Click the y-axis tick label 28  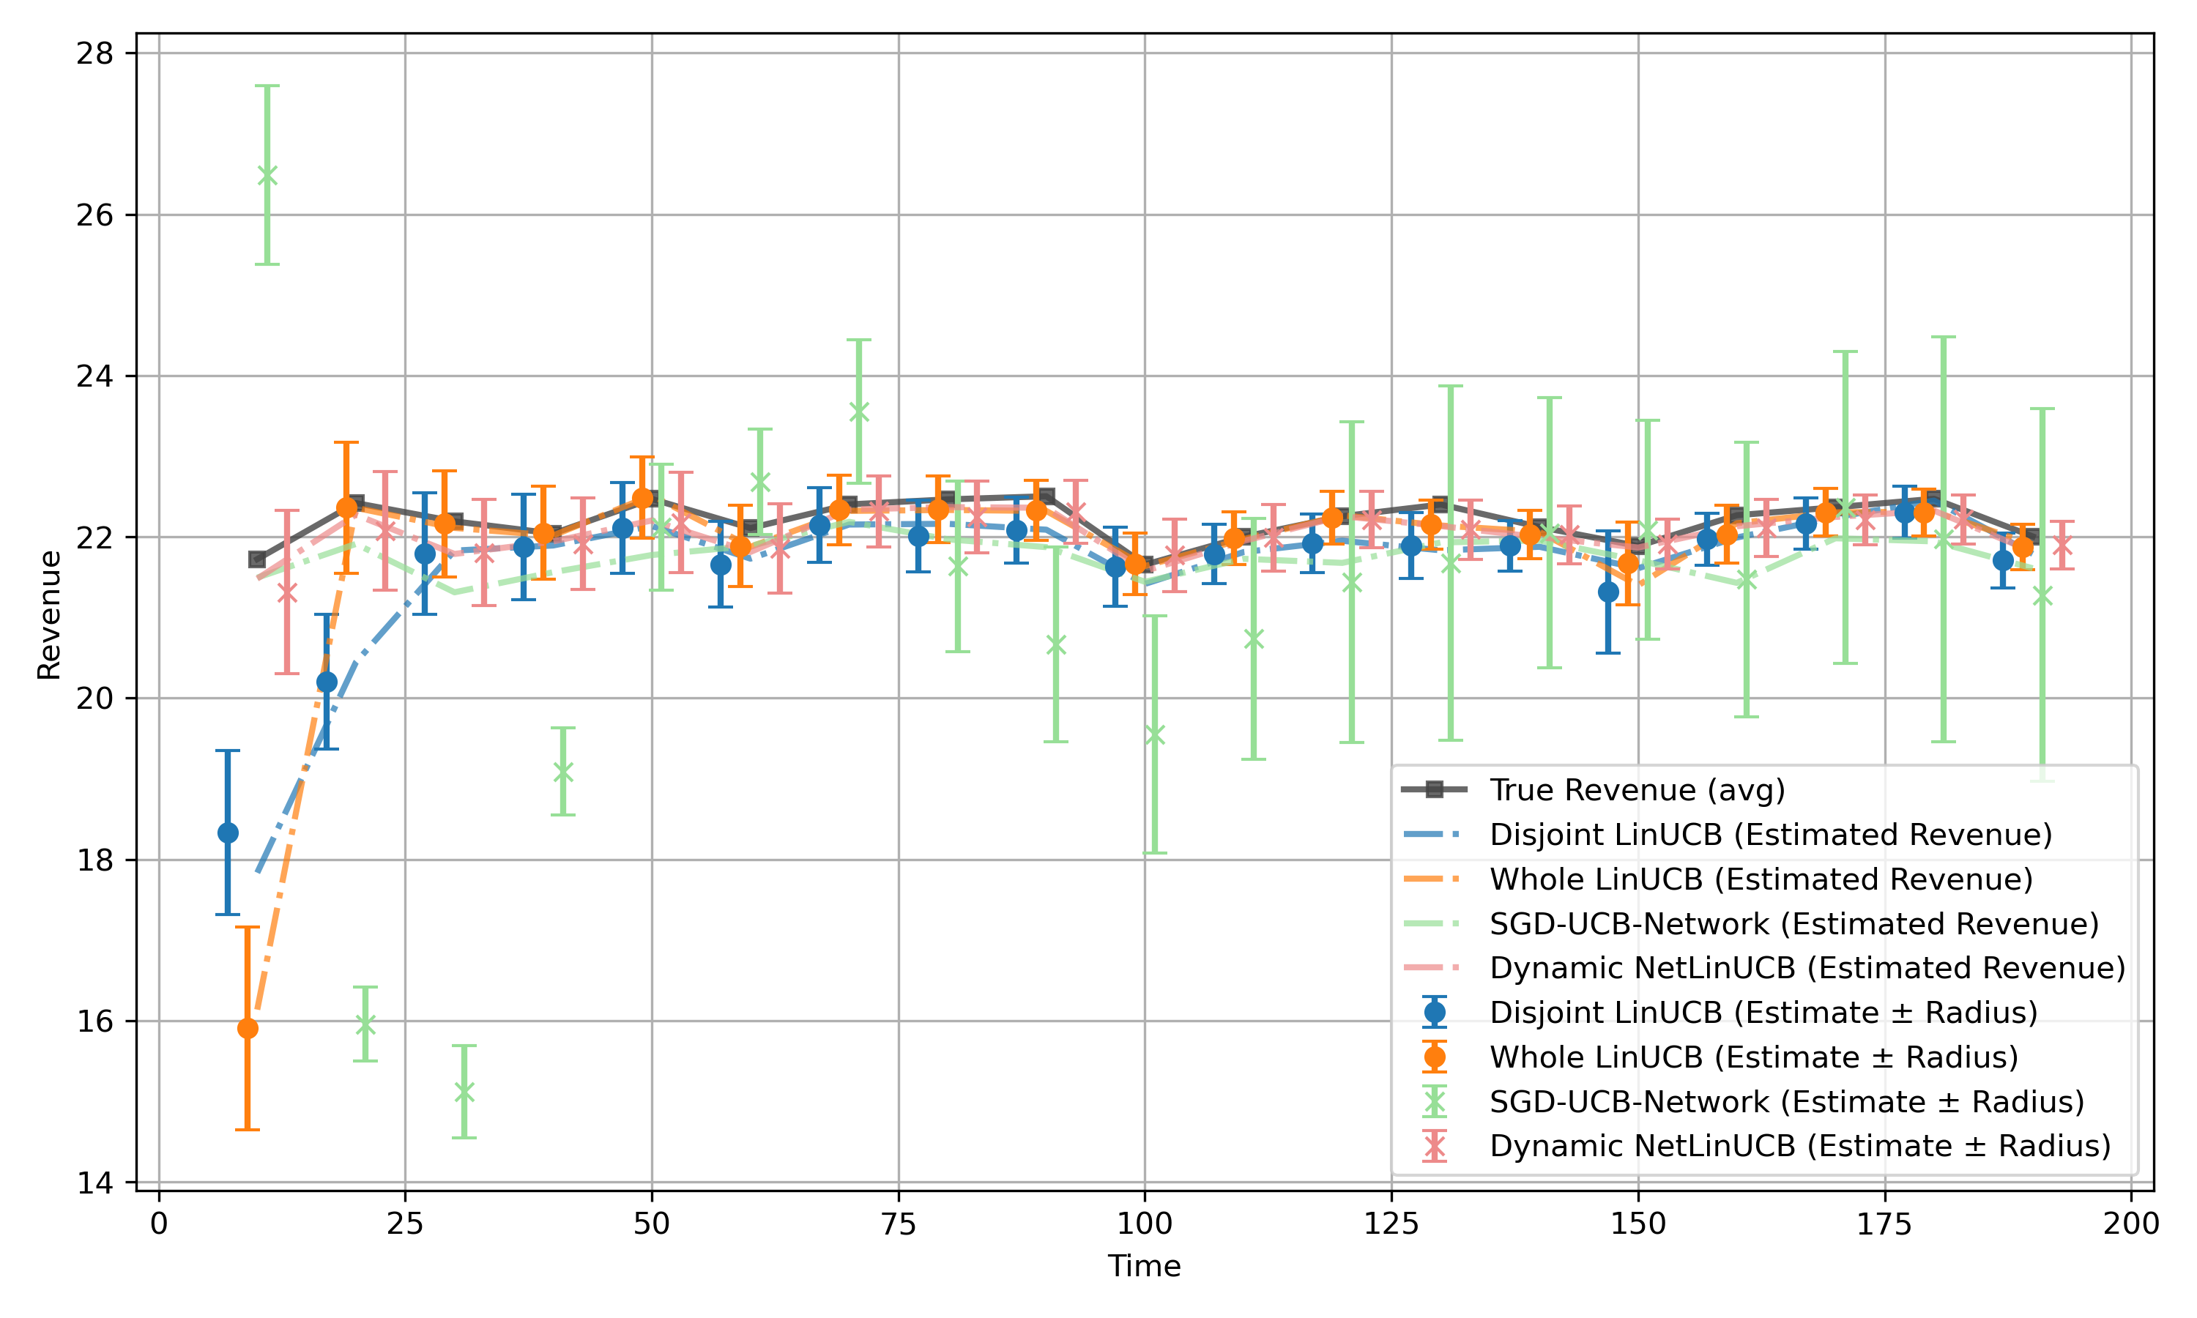coord(95,54)
